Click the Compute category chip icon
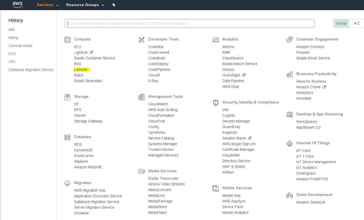The width and height of the screenshot is (364, 220). click(67, 40)
